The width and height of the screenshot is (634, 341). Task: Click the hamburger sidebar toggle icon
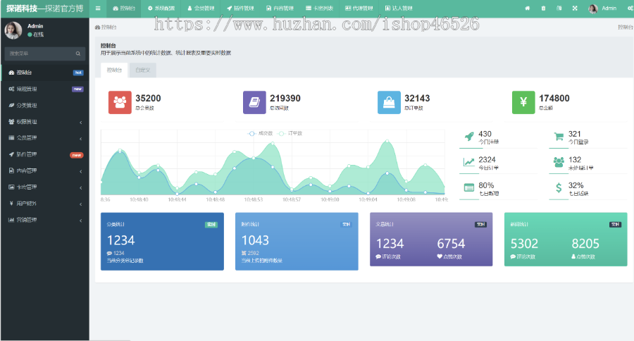tap(98, 8)
